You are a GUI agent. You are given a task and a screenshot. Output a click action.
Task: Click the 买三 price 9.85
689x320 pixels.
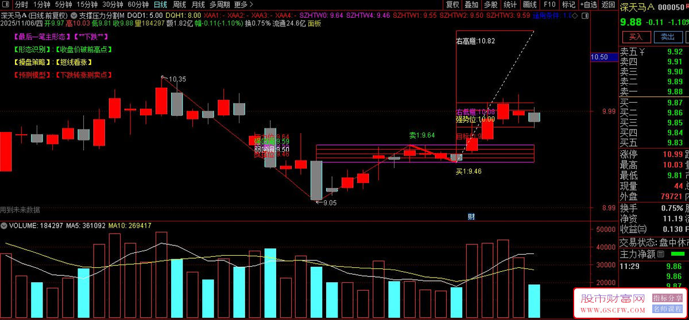[675, 122]
